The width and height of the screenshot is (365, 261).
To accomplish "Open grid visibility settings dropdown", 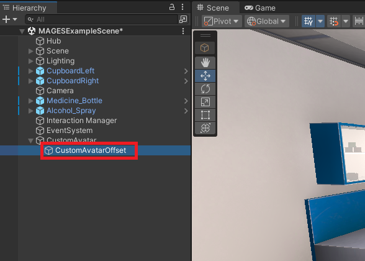I will click(x=320, y=21).
